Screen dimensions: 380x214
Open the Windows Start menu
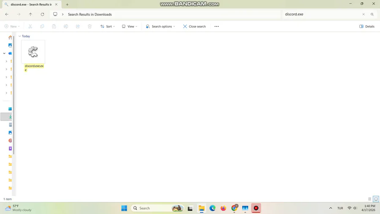(124, 208)
